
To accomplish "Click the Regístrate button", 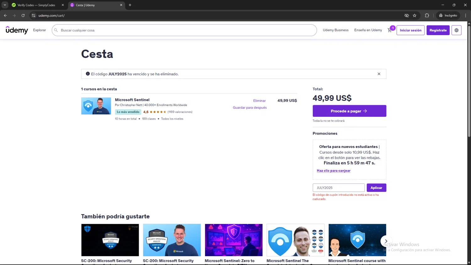I will click(x=438, y=30).
